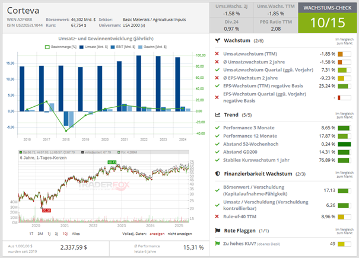Image resolution: width=359 pixels, height=258 pixels.
Task: Click the 2022 Umsatz bar in chart
Action: coord(139,83)
